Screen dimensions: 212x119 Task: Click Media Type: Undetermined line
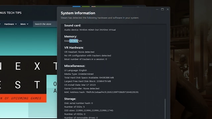click(x=79, y=74)
